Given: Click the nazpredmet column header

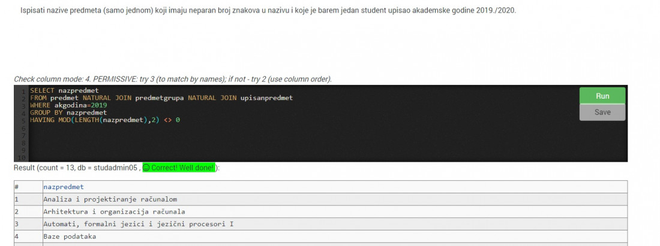Looking at the screenshot, I should 64,187.
